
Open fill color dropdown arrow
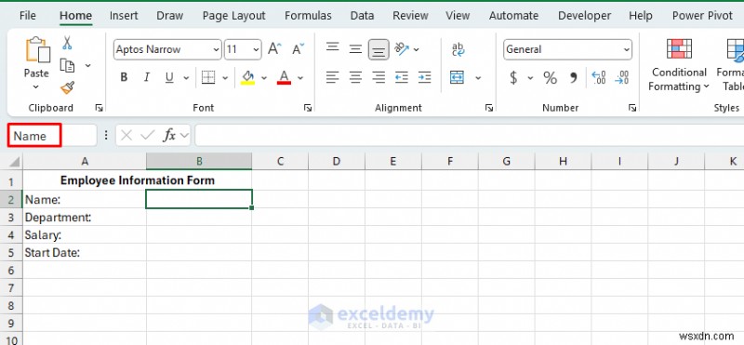tap(264, 78)
